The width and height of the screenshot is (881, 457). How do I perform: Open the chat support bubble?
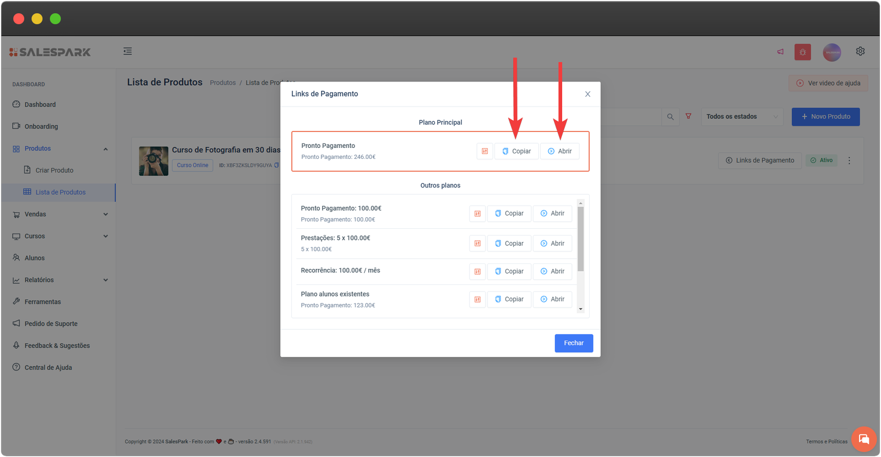pos(863,439)
